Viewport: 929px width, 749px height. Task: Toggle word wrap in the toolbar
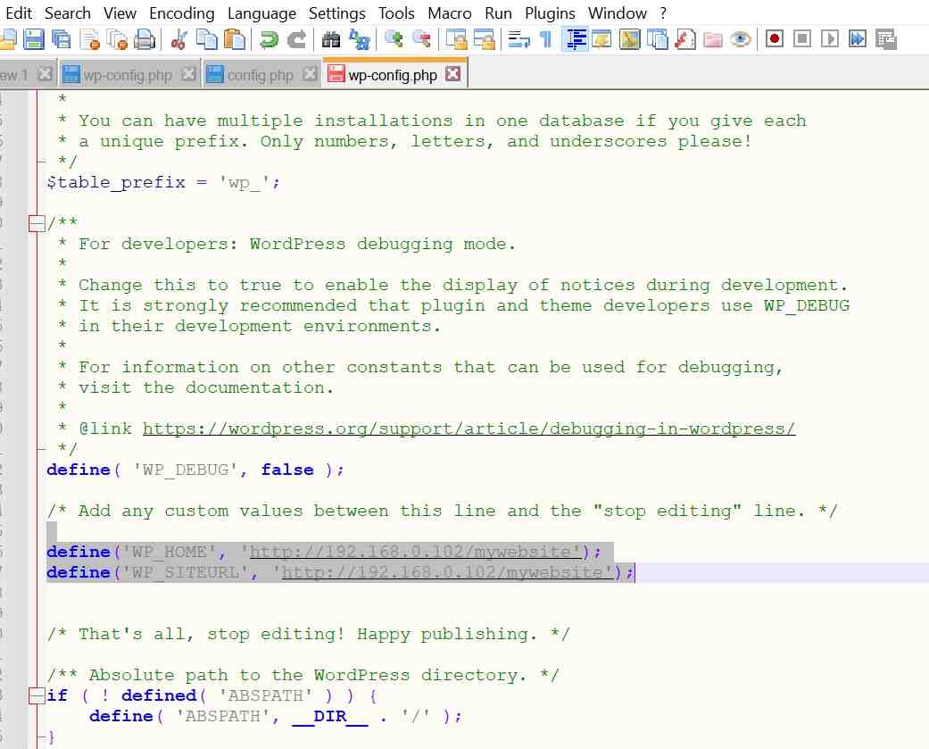click(519, 39)
